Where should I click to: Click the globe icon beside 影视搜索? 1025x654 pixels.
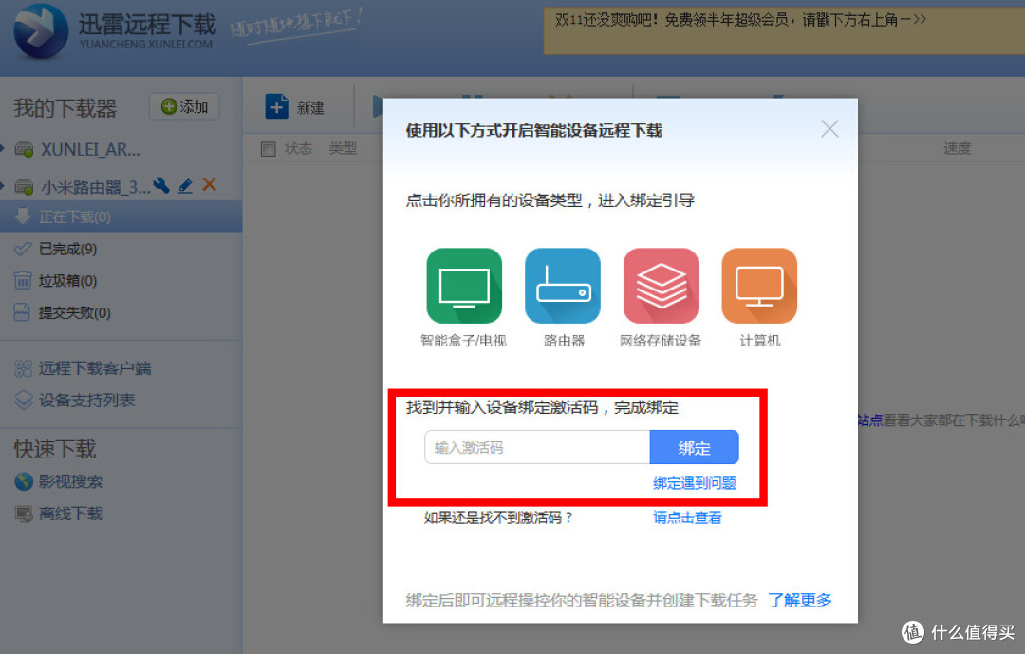24,481
